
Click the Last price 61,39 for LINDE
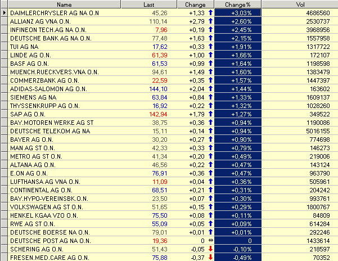pos(160,55)
